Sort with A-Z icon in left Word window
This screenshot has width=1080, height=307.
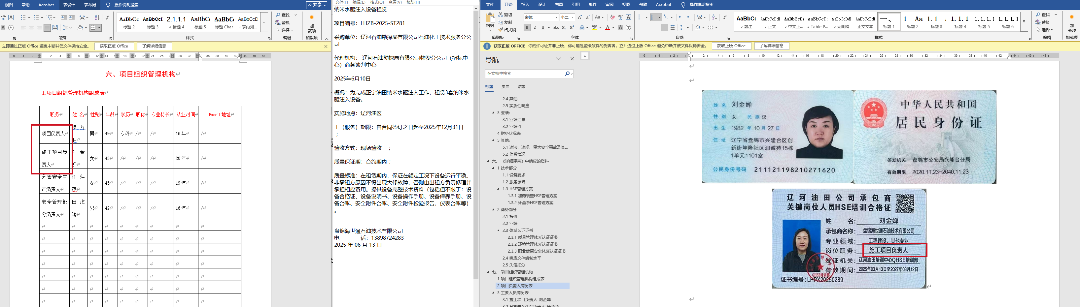coord(97,17)
